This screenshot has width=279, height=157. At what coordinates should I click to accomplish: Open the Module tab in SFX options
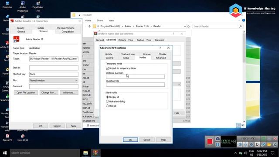coord(163,54)
